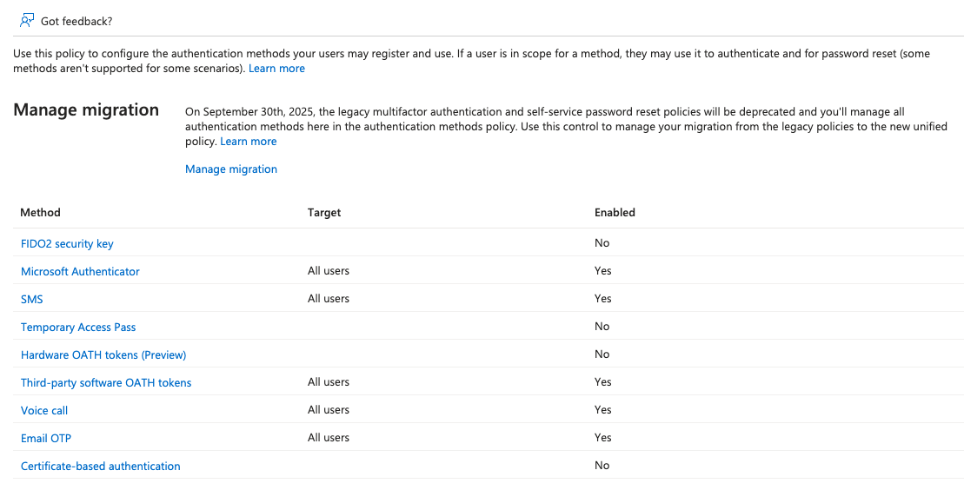
Task: Click Learn more in the policy description
Action: tap(276, 68)
